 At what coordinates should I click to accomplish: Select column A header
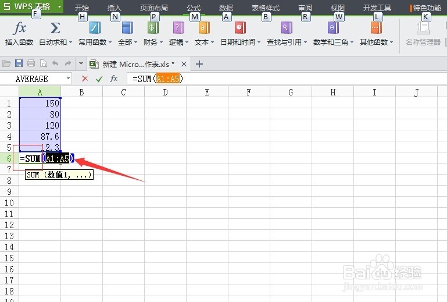point(40,92)
